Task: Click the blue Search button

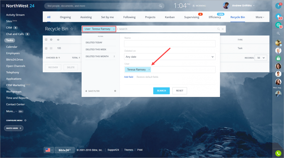Action: click(x=161, y=91)
